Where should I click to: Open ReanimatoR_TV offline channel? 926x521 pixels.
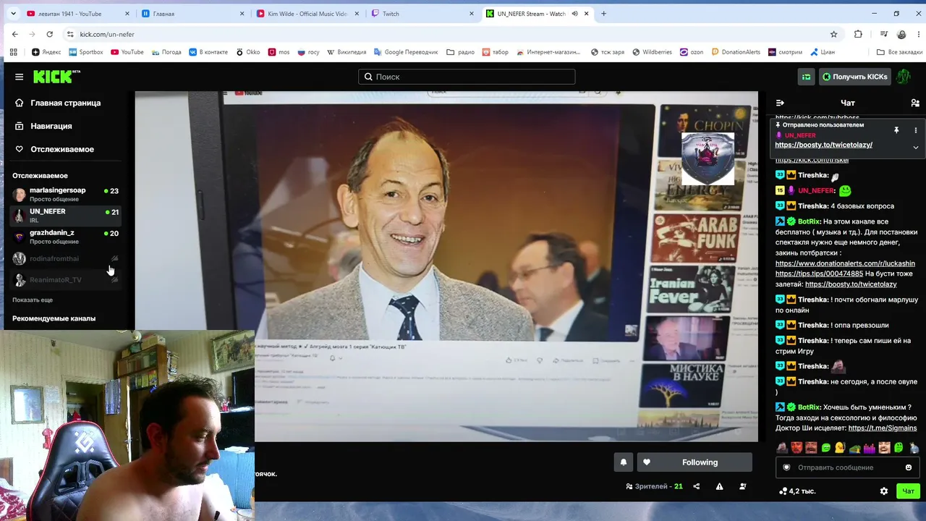click(x=65, y=279)
